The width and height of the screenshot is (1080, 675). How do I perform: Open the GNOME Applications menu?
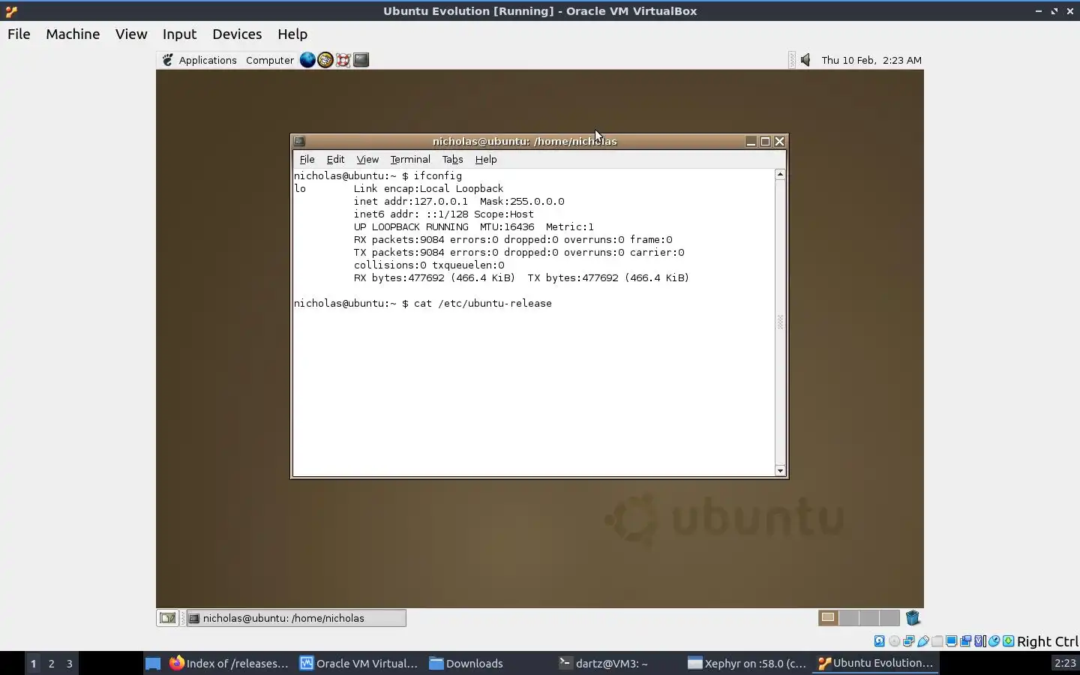[208, 60]
